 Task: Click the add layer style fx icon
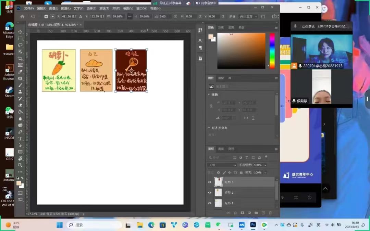pyautogui.click(x=235, y=213)
